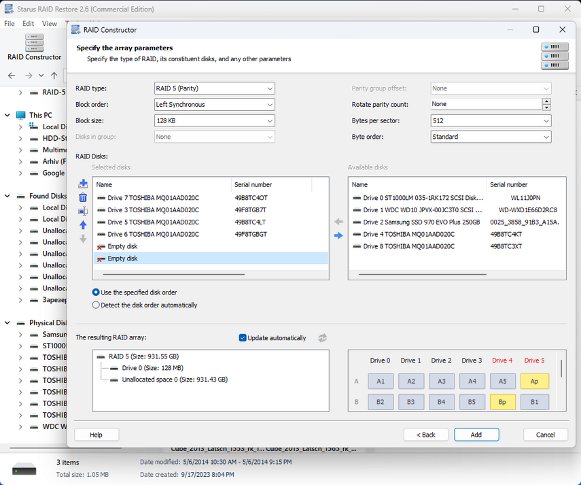Click the Back button
Image resolution: width=581 pixels, height=485 pixels.
point(426,435)
